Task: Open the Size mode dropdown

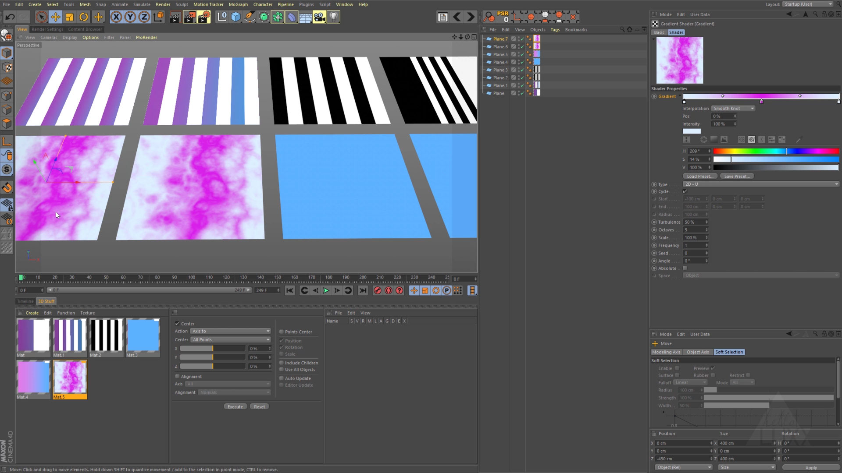Action: [747, 467]
